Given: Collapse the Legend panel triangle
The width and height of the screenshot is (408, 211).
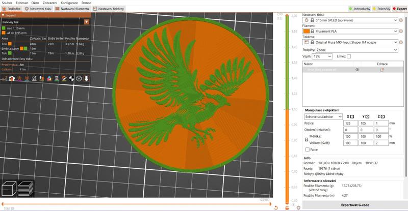Looking at the screenshot, I should 3,15.
